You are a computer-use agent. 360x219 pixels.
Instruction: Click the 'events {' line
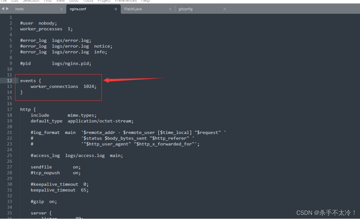(31, 81)
